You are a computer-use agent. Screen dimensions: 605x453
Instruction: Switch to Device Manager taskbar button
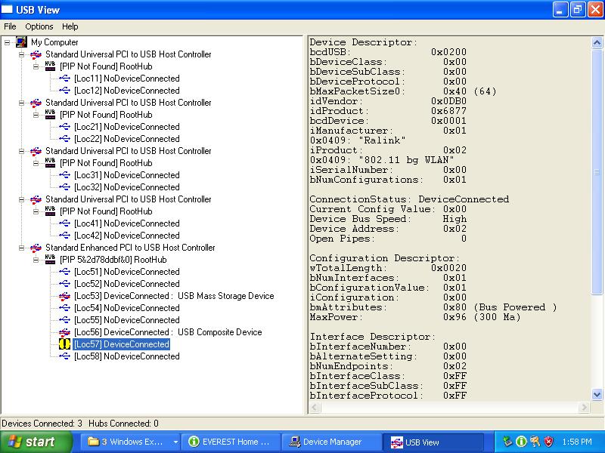pyautogui.click(x=331, y=442)
